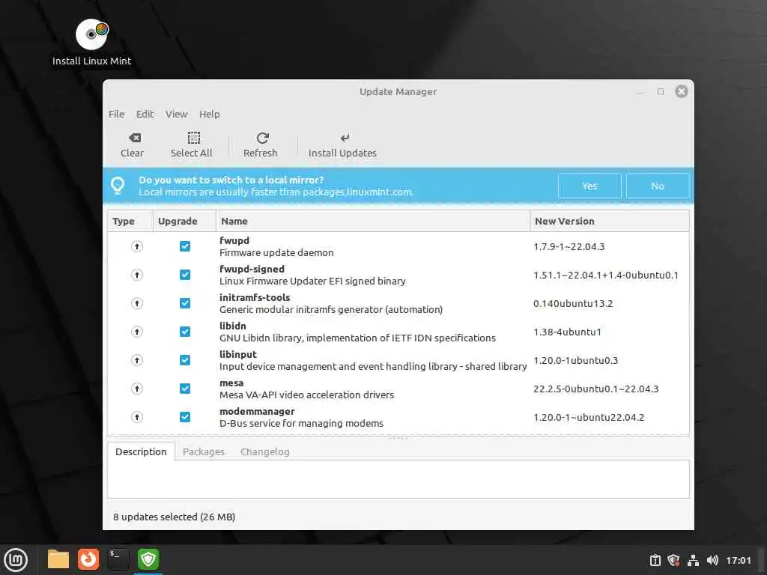The height and width of the screenshot is (575, 767).
Task: Click the update type arrow icon for libidn
Action: point(137,332)
